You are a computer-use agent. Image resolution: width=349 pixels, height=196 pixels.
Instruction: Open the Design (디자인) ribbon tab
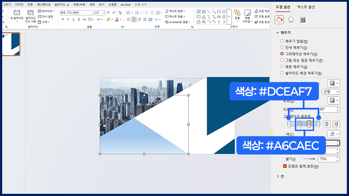[x=19, y=4]
